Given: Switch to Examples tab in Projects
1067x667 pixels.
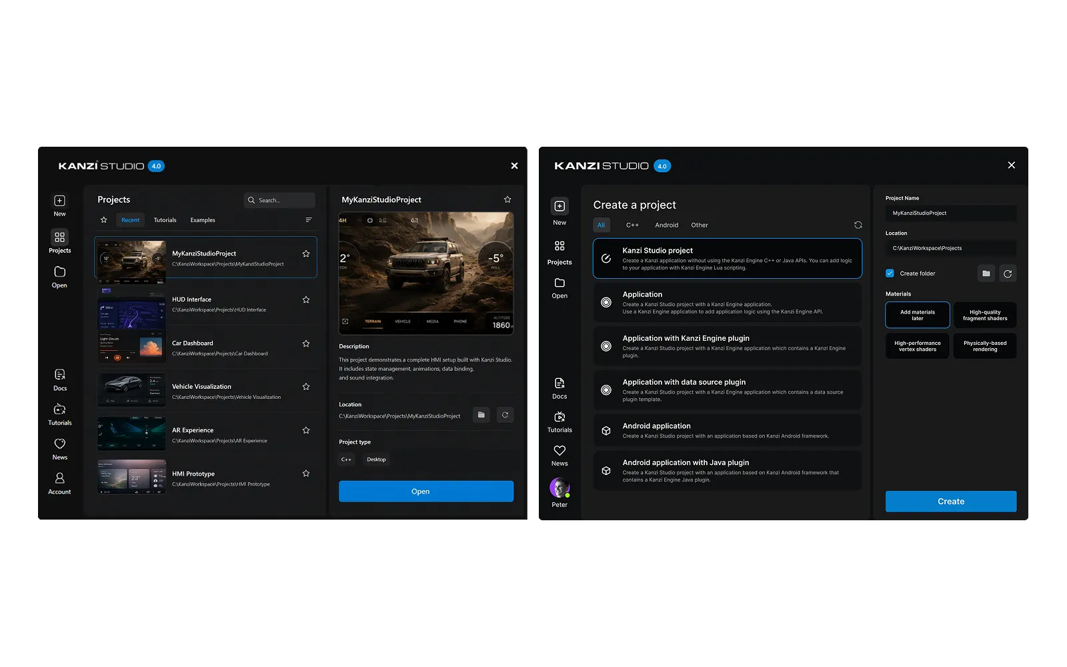Looking at the screenshot, I should point(203,220).
